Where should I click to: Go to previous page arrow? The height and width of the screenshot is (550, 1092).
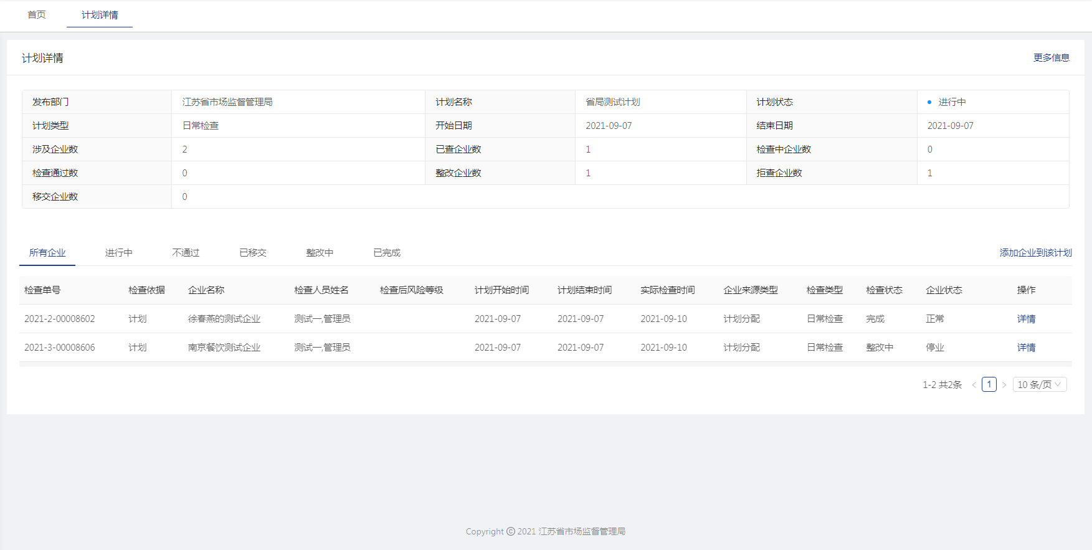tap(974, 385)
